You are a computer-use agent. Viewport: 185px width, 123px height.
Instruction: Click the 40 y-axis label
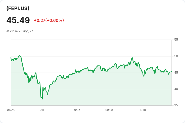(176, 89)
